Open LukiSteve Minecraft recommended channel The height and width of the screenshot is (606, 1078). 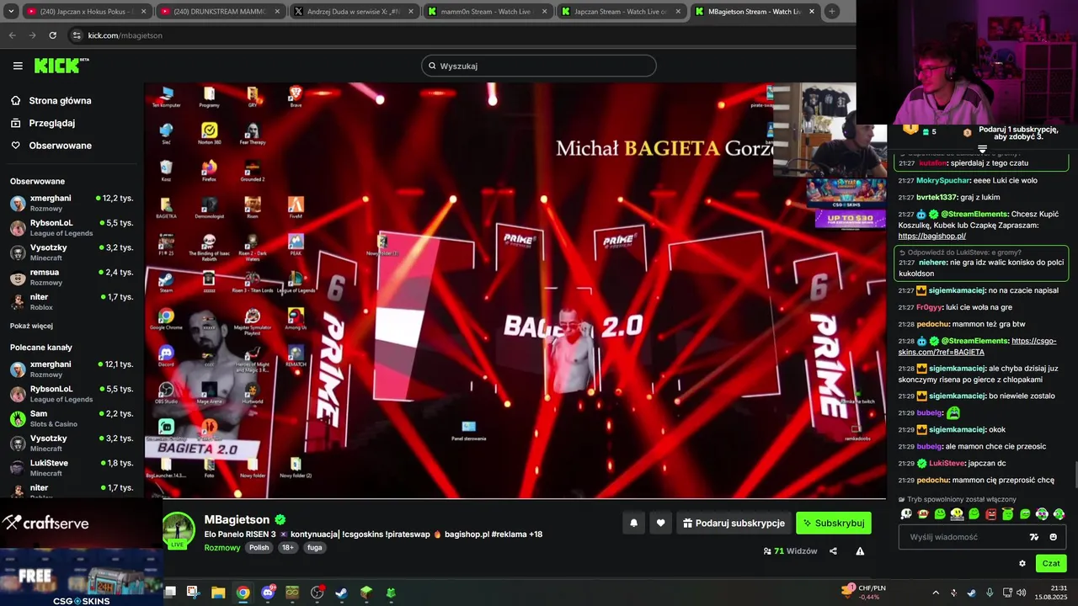coord(72,467)
